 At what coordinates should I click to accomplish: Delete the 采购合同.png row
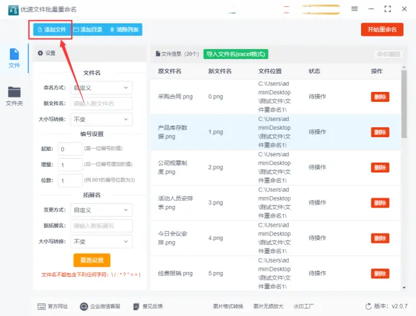(380, 97)
